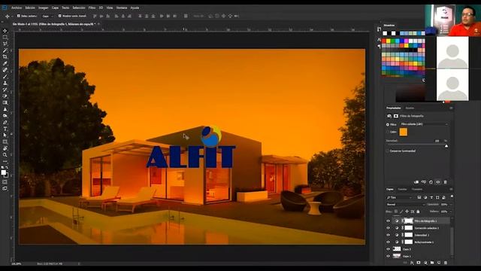Select the Crop tool
This screenshot has height=271, width=481.
pos(5,57)
